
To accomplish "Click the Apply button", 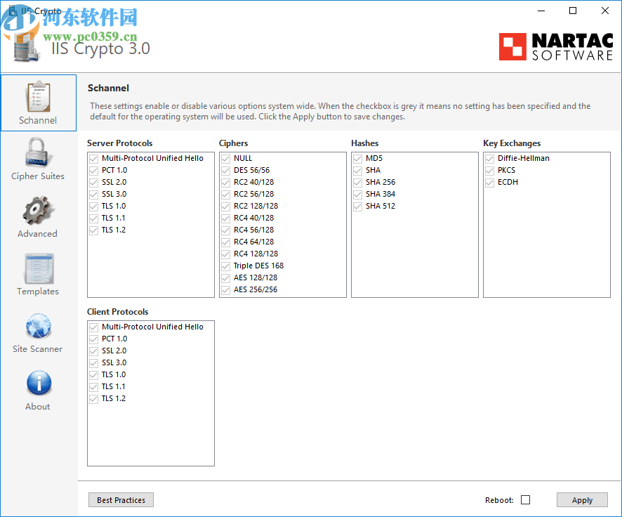I will point(582,500).
